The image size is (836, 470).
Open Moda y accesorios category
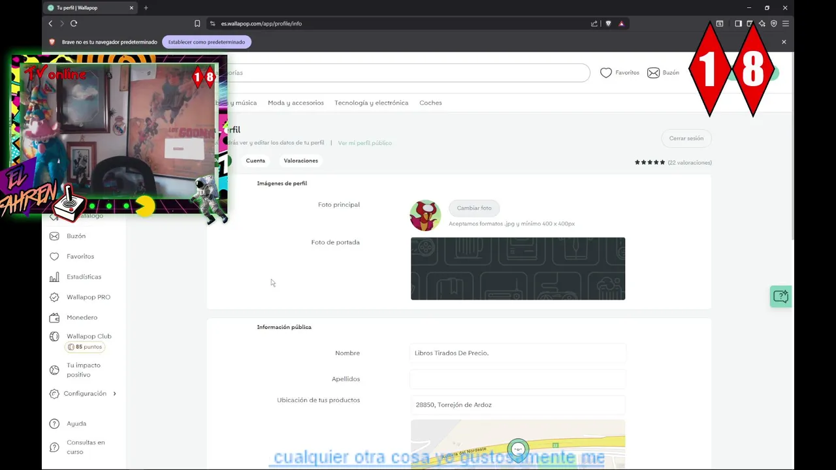click(x=296, y=102)
